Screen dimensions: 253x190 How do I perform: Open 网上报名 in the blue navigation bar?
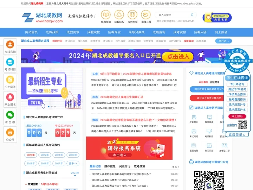tap(221, 32)
